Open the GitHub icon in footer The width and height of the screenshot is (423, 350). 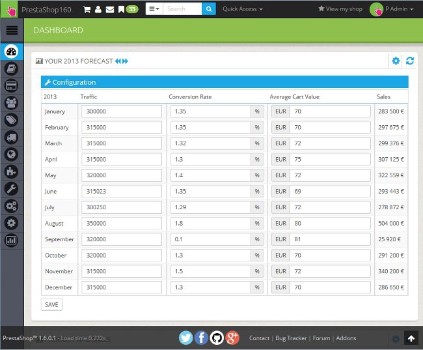pos(217,338)
